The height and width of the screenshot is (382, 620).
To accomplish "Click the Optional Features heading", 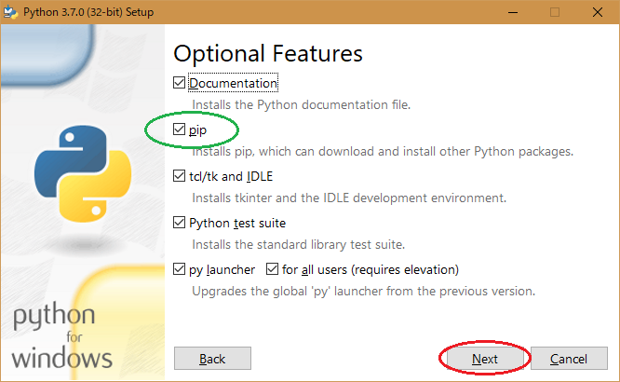I will click(x=268, y=53).
